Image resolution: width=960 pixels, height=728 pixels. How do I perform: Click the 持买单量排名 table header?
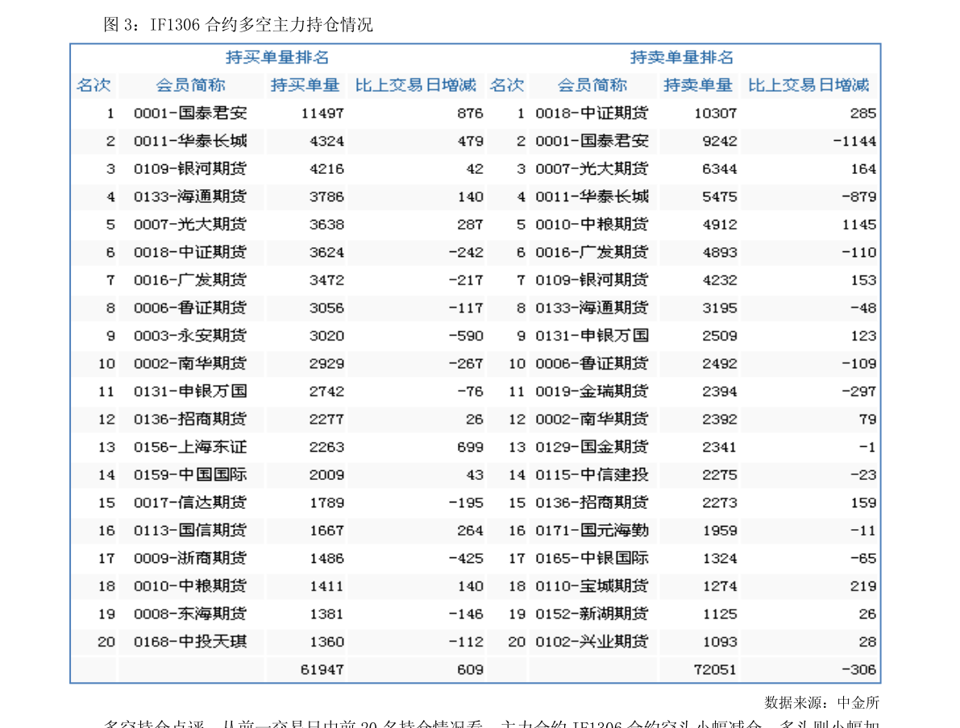(x=279, y=57)
